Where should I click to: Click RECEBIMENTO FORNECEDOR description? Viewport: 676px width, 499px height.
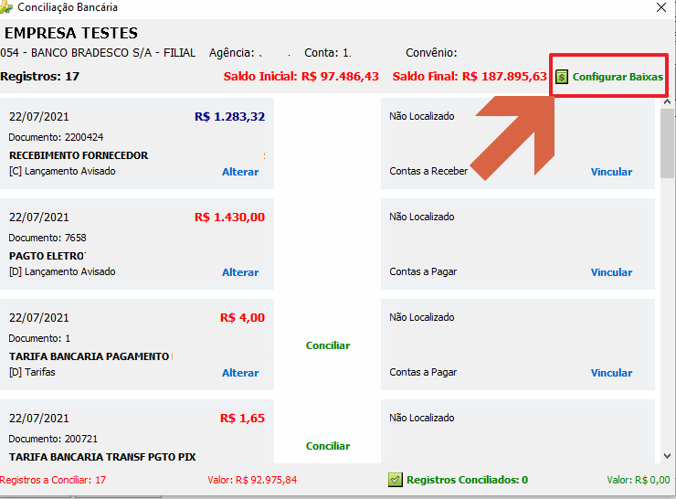coord(79,155)
